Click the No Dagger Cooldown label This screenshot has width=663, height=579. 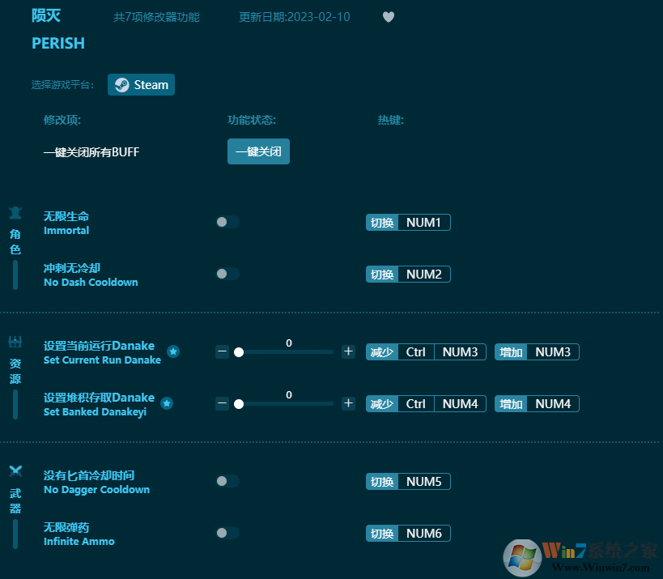[97, 490]
